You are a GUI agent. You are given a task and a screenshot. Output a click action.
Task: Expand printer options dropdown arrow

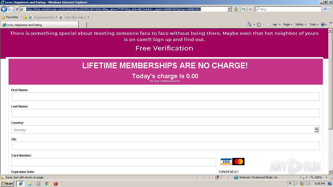(x=280, y=24)
